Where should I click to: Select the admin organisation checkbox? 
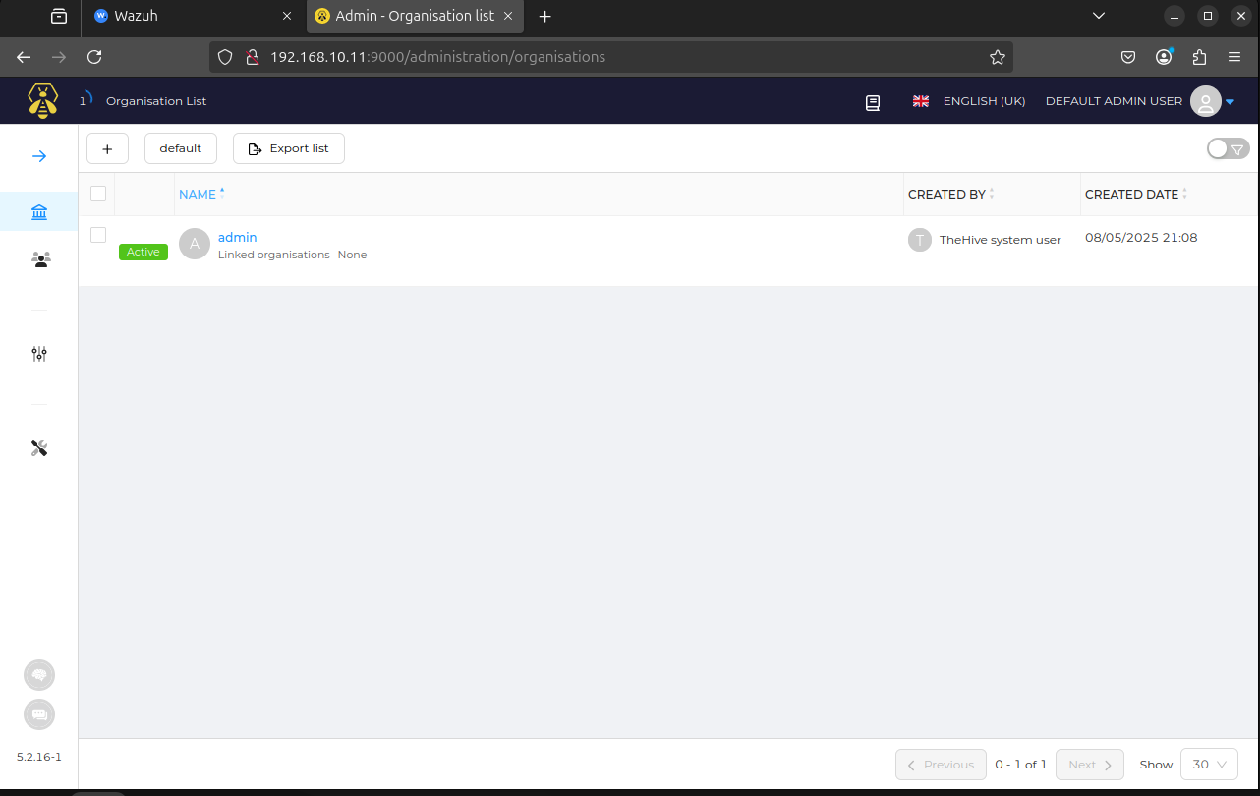98,235
